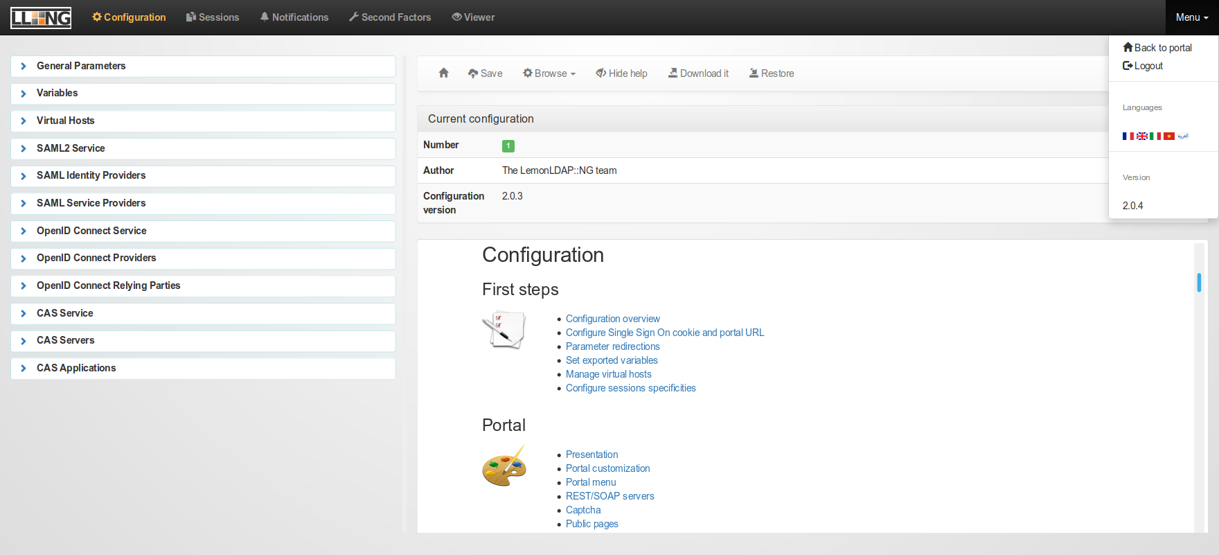
Task: Open the Configuration tab in top navigation
Action: (129, 17)
